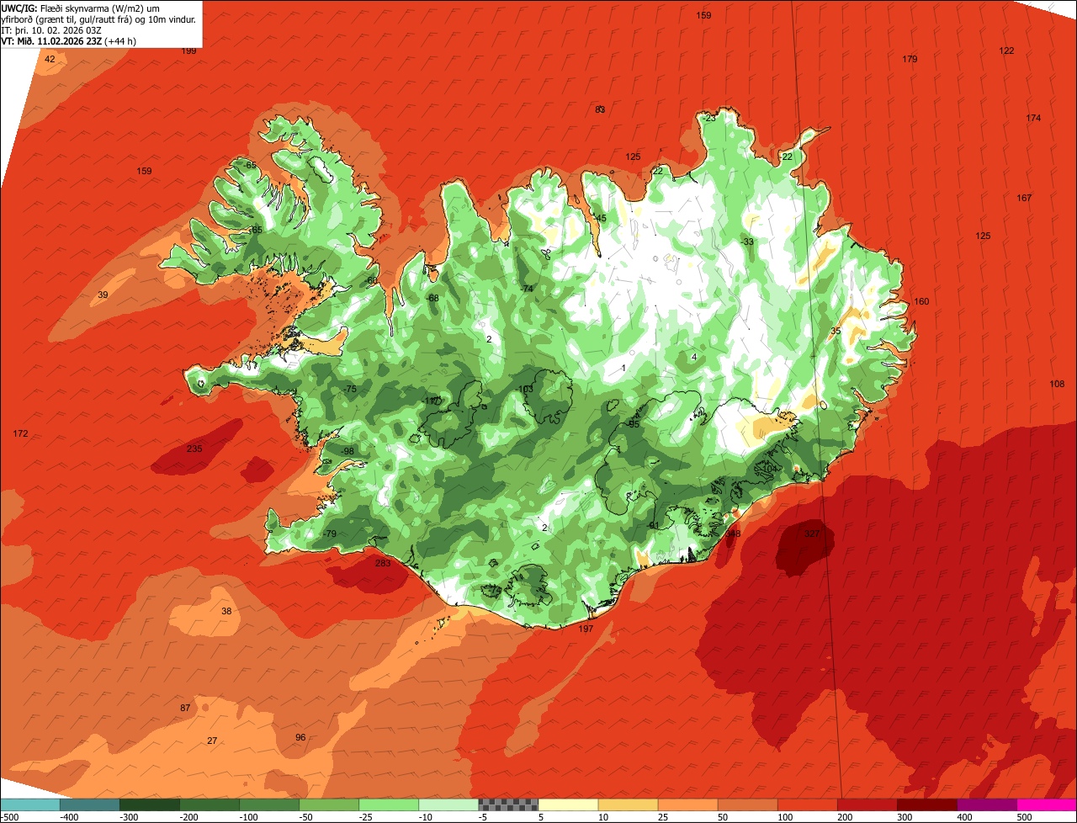The height and width of the screenshot is (823, 1077).
Task: Click the map value '-75' in western Iceland
Action: (350, 389)
